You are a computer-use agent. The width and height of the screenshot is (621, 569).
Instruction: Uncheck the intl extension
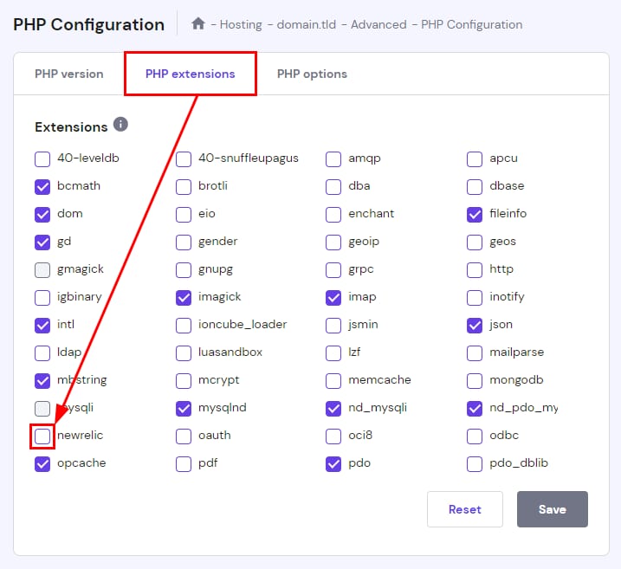coord(42,325)
